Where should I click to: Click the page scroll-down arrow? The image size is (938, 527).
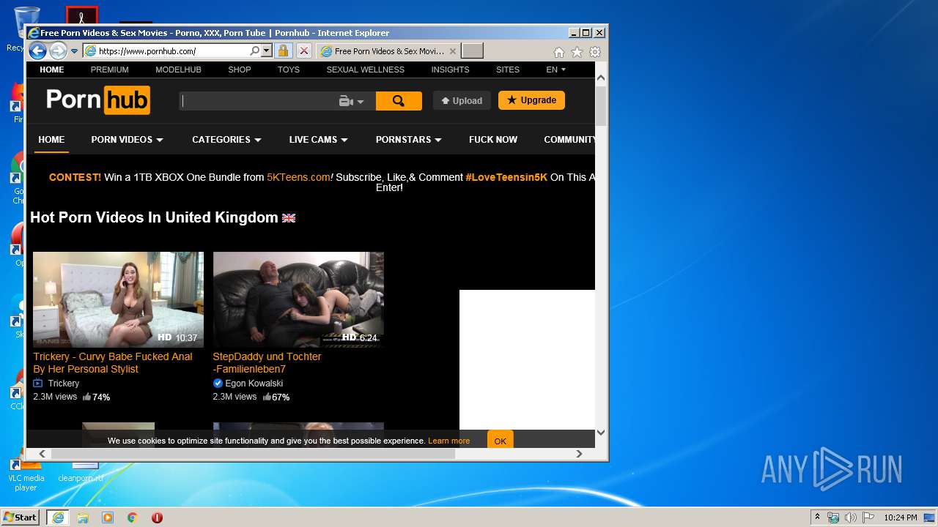click(x=601, y=432)
